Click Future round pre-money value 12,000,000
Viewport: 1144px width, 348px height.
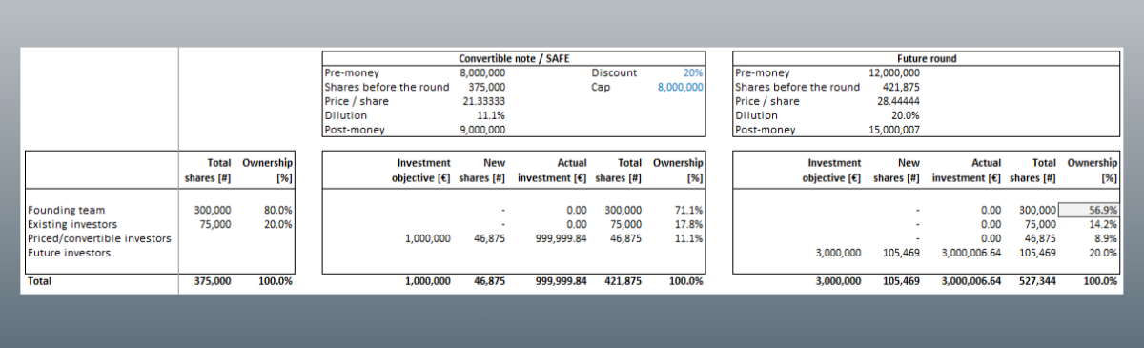click(x=894, y=72)
